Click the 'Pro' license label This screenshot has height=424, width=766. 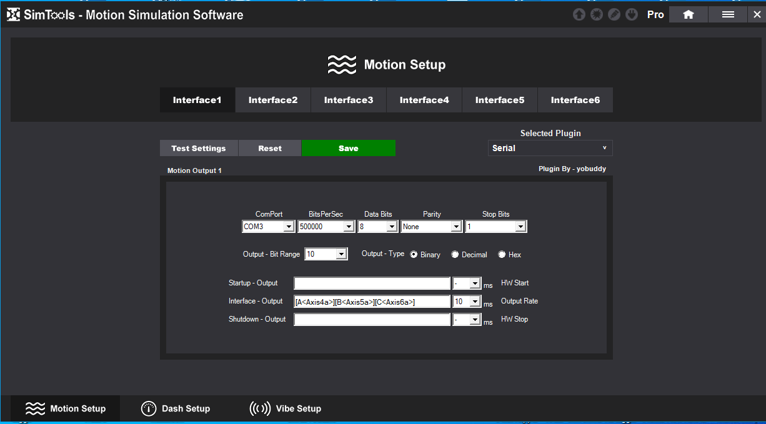pos(655,14)
